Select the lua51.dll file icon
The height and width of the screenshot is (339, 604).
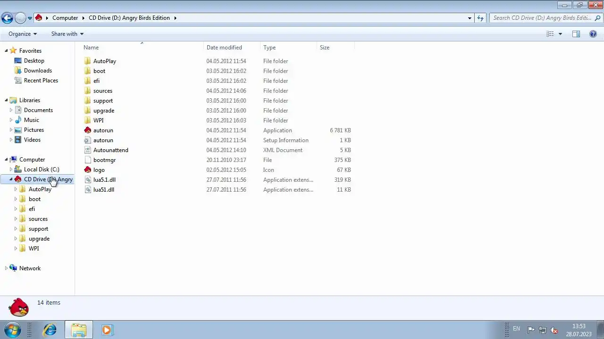(x=87, y=190)
